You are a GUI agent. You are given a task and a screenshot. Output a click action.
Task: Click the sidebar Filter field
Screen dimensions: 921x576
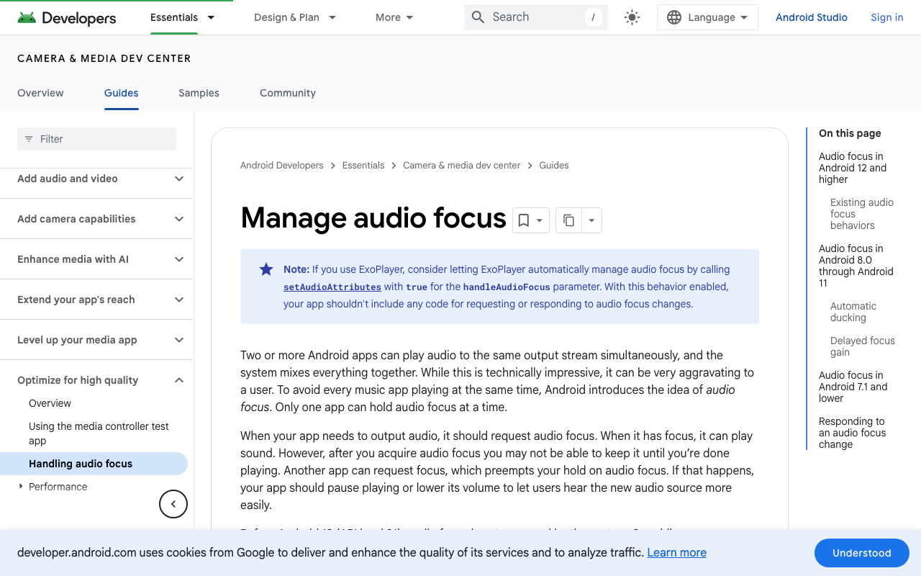tap(96, 139)
